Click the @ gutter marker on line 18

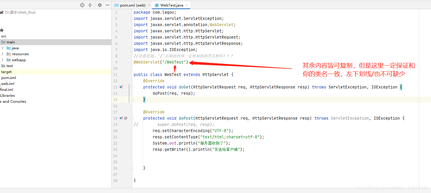point(126,118)
